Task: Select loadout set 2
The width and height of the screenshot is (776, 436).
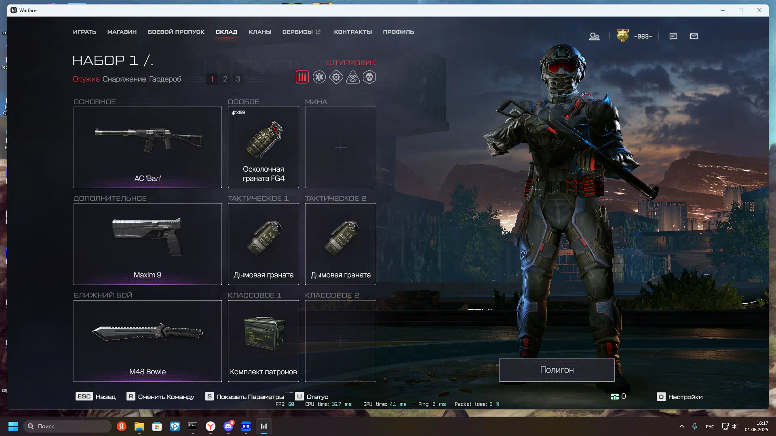Action: pyautogui.click(x=225, y=79)
